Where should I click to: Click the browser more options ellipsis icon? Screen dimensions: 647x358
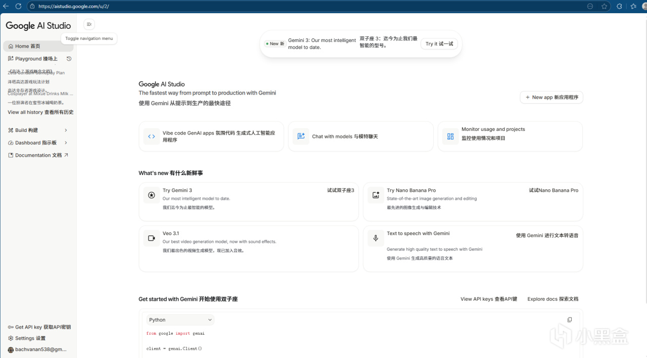coord(590,6)
